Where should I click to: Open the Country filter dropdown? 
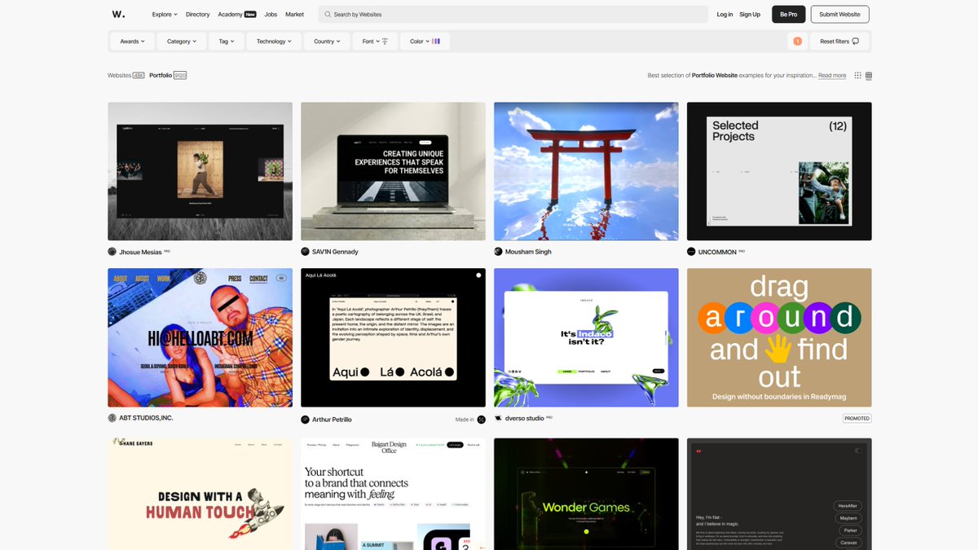[x=328, y=41]
